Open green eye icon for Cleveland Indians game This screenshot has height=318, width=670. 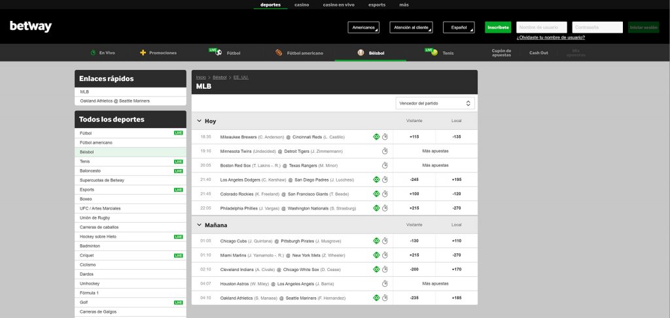tap(376, 270)
